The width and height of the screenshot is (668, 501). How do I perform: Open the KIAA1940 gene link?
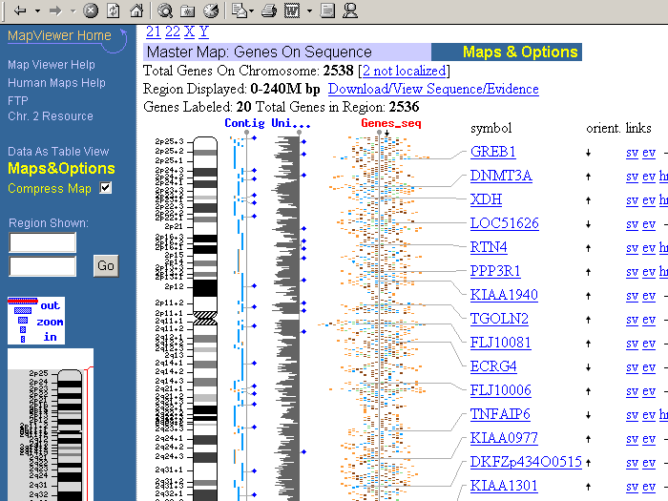504,295
